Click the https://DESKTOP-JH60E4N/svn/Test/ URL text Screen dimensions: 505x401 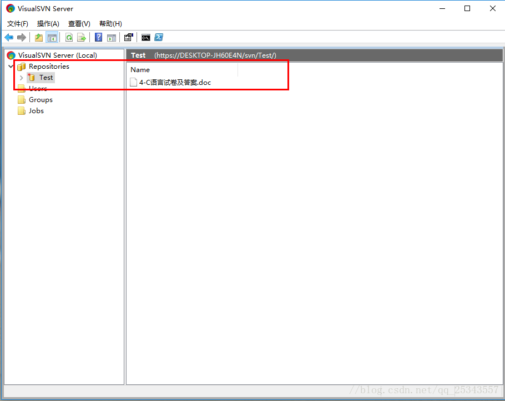[x=215, y=55]
